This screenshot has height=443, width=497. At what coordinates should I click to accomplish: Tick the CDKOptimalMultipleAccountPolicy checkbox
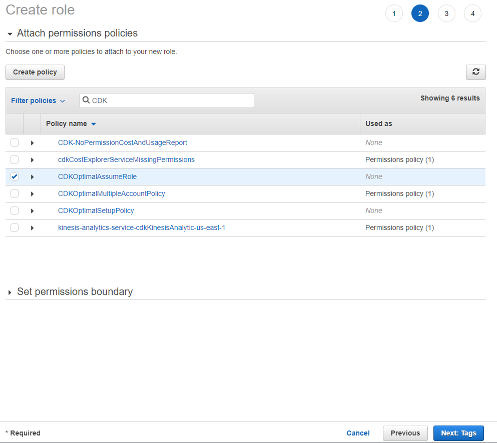tap(15, 193)
